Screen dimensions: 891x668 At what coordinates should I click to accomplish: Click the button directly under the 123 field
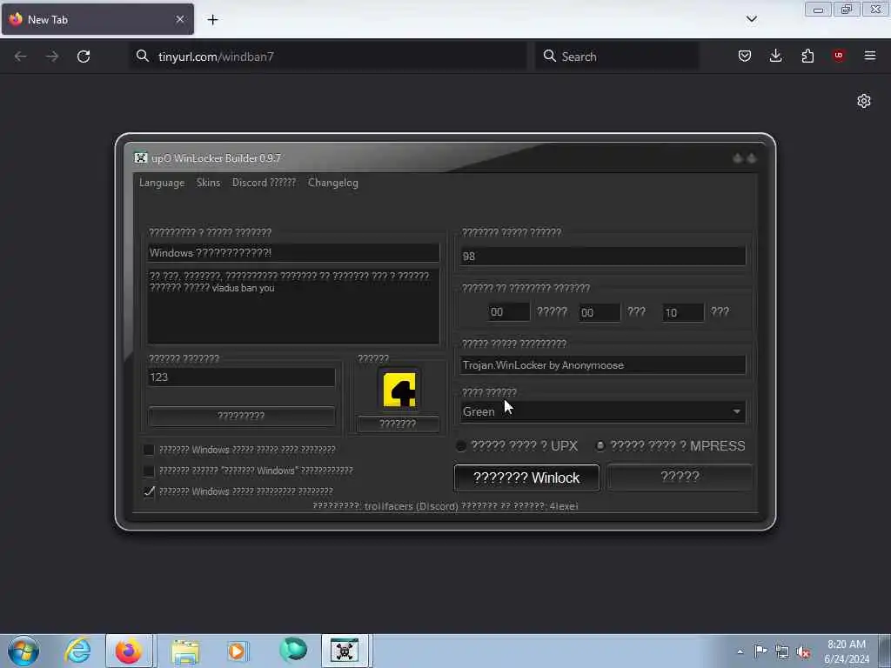pos(242,416)
